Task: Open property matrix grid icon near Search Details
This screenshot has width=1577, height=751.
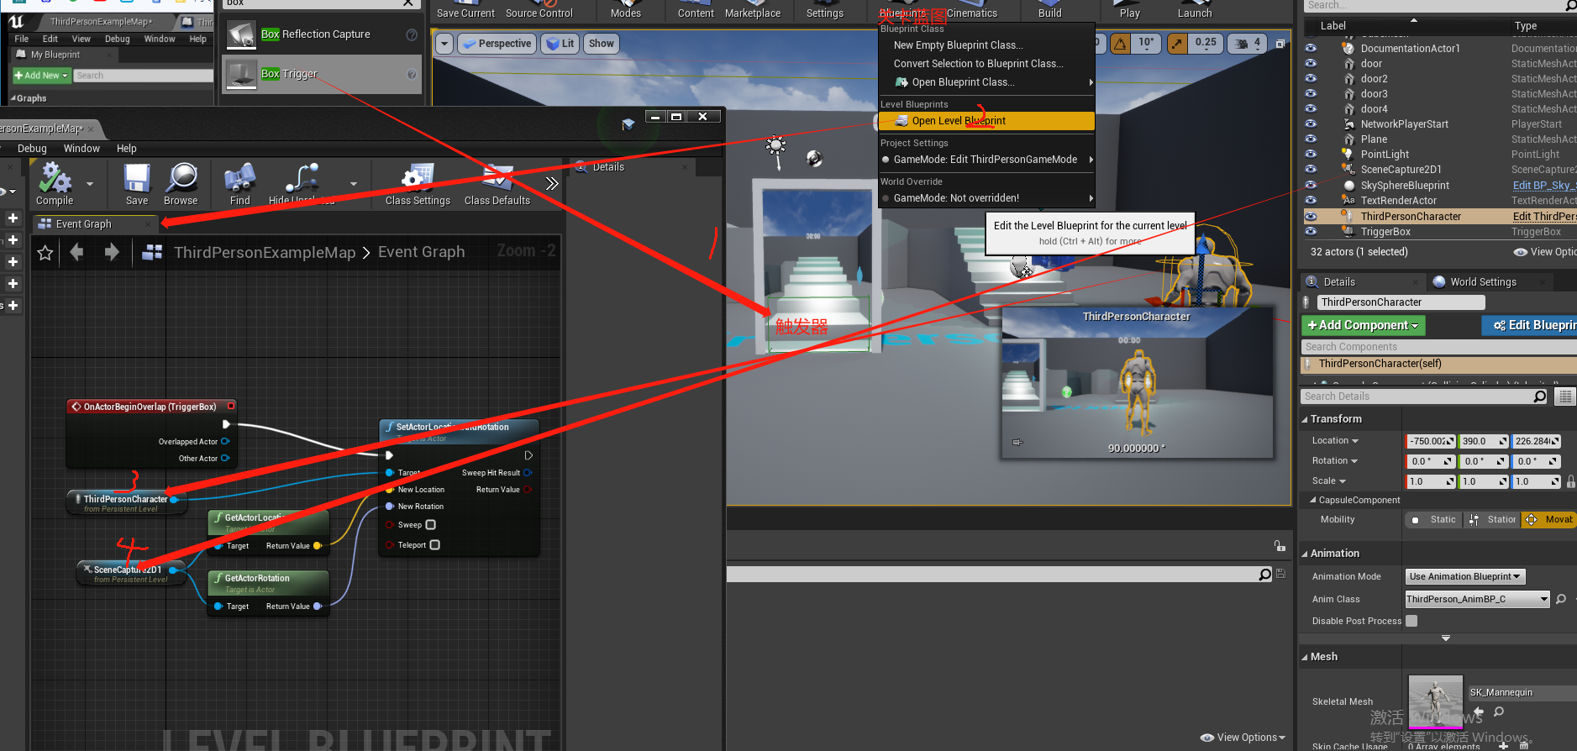Action: click(x=1565, y=397)
